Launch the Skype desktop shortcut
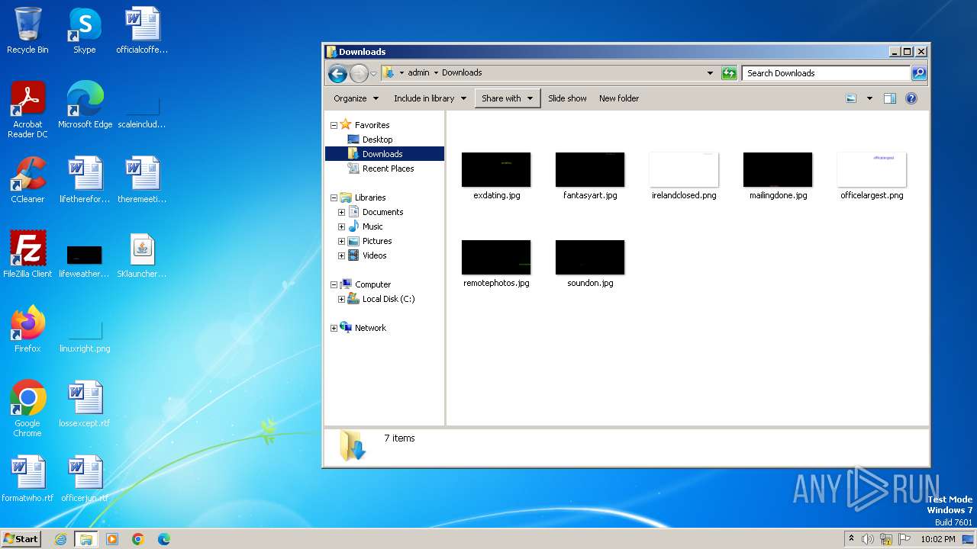Screen dimensions: 977x549 point(84,30)
